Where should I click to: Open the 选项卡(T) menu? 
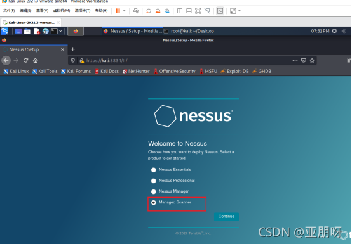pos(83,11)
